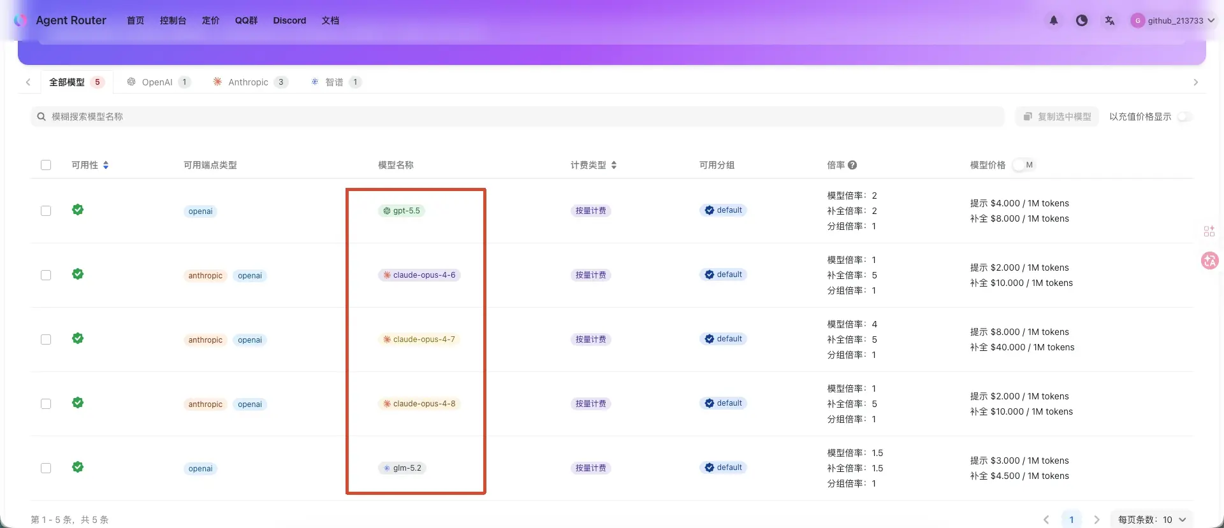Go to next page arrow
Viewport: 1224px width, 528px height.
1096,520
